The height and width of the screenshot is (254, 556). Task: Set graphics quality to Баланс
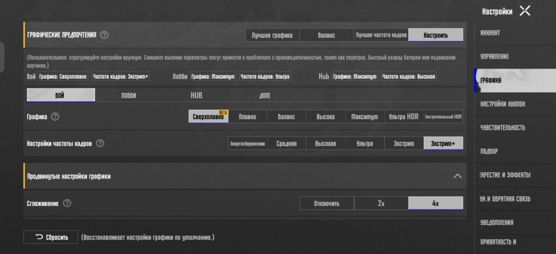point(287,117)
